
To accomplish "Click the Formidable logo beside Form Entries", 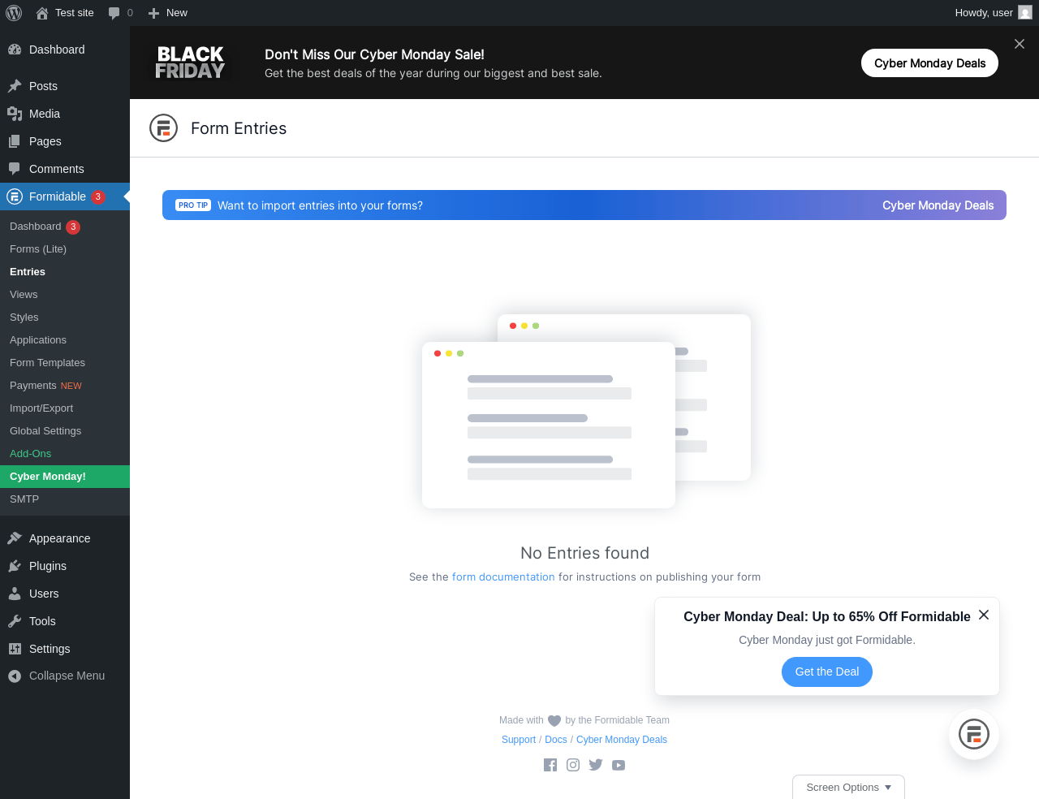I will pos(164,128).
